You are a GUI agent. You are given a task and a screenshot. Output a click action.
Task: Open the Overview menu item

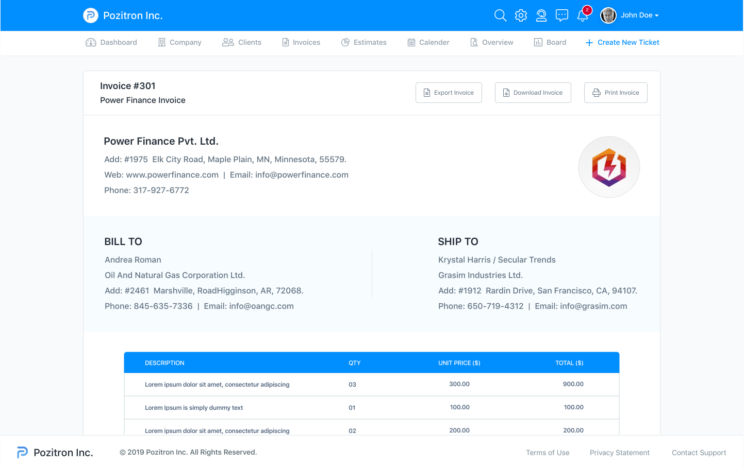(x=492, y=42)
